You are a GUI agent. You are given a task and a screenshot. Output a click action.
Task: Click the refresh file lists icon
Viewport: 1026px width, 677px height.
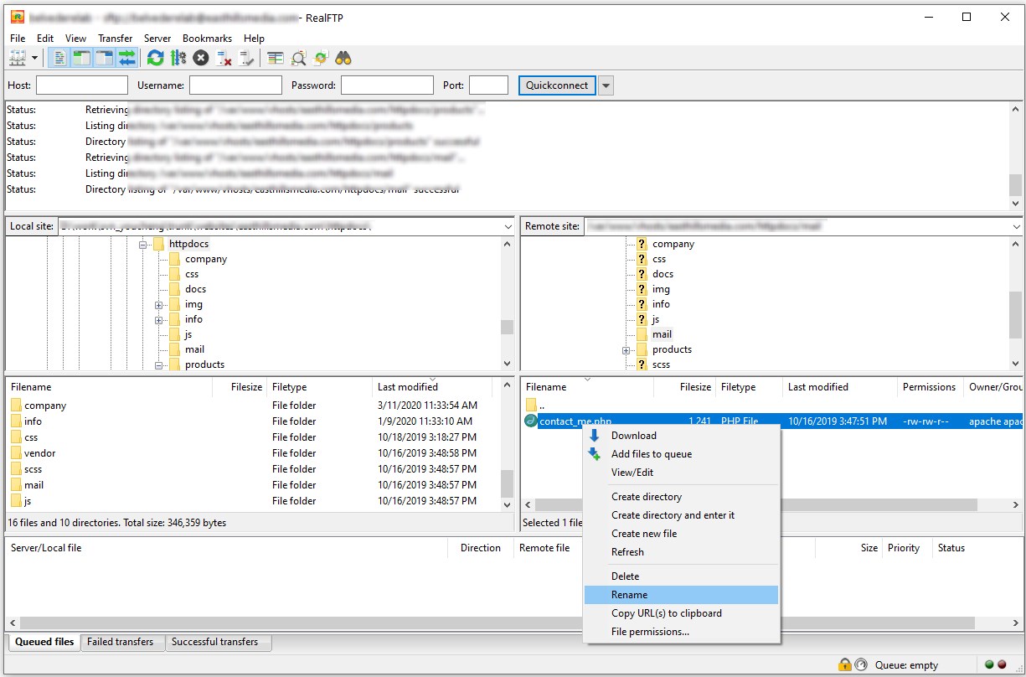155,58
